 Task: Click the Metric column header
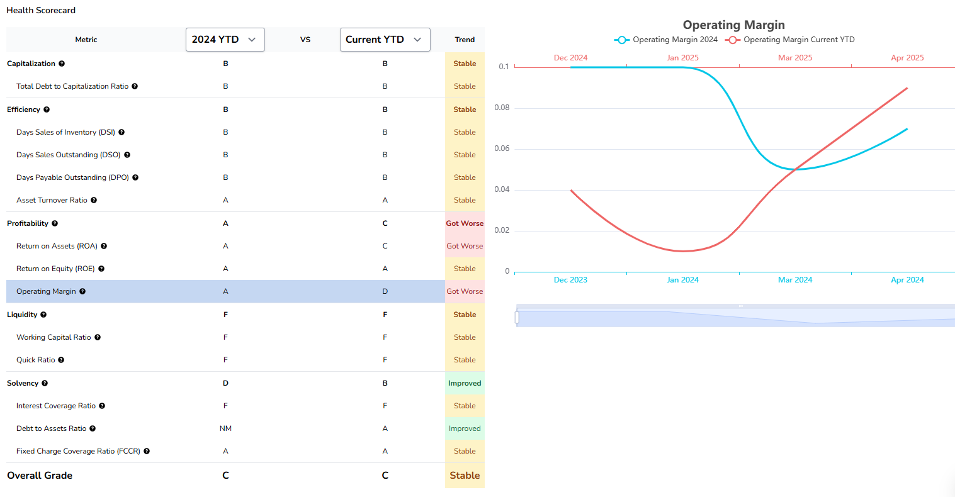coord(86,40)
